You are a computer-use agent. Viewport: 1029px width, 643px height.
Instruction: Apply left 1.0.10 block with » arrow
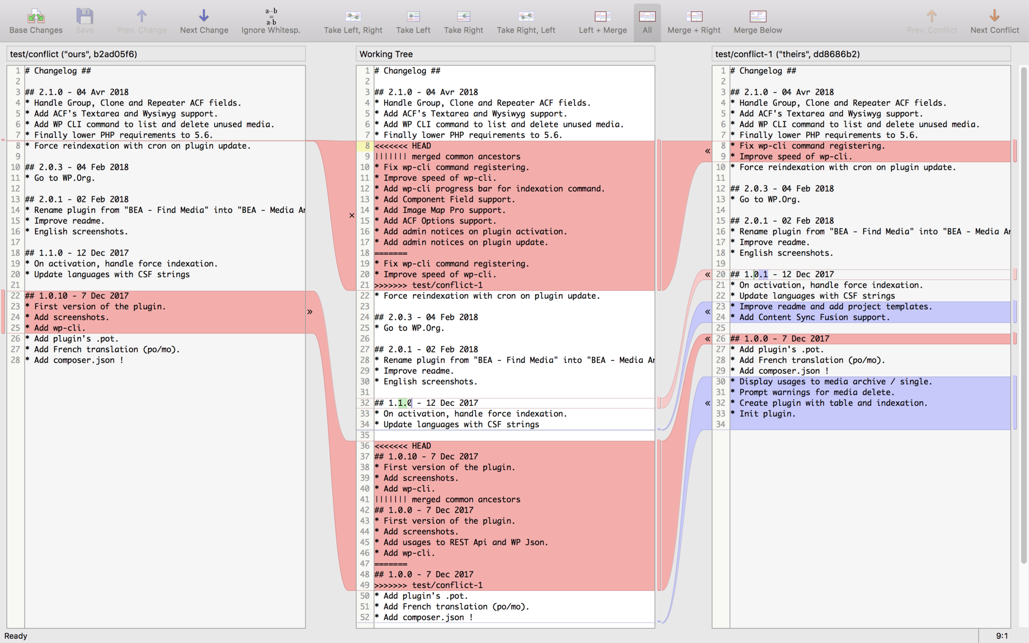pyautogui.click(x=310, y=312)
